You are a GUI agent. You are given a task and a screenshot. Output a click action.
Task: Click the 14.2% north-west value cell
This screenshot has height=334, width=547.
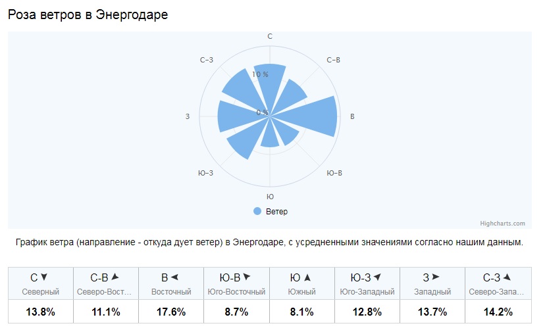tap(498, 312)
